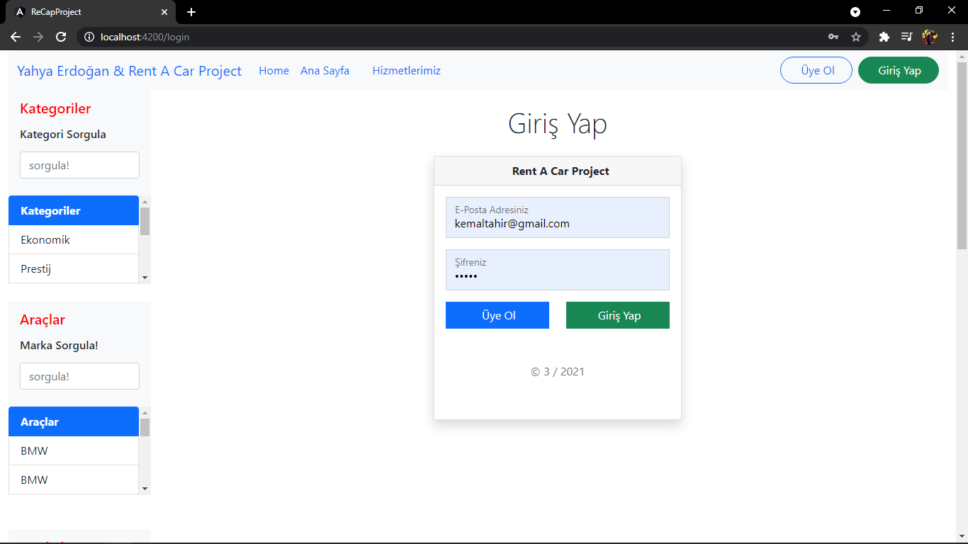
Task: Click the browser profile avatar
Action: (930, 37)
